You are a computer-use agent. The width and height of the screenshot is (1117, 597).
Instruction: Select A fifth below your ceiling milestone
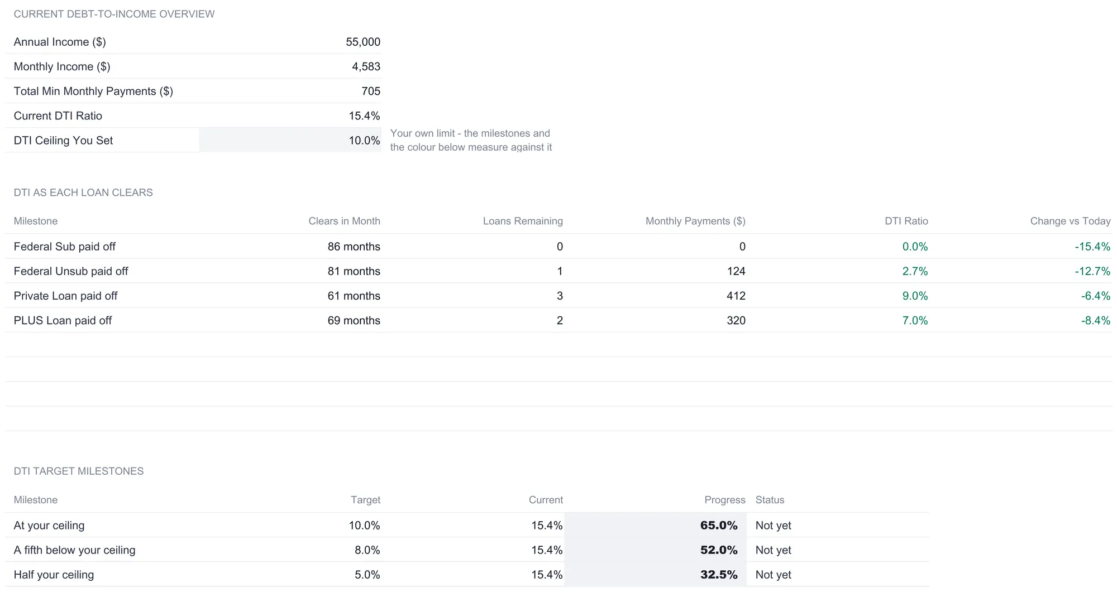point(74,550)
